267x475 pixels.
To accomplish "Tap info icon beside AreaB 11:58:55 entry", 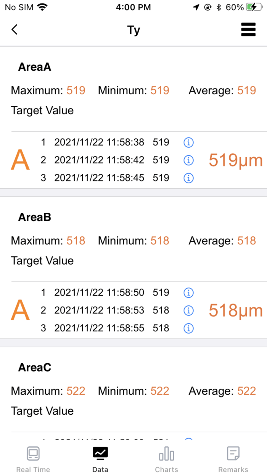I will 188,328.
